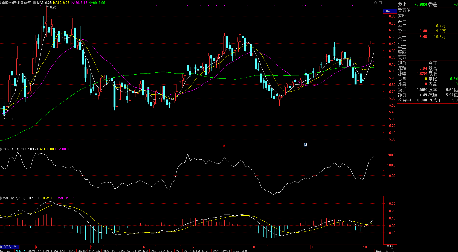This screenshot has width=458, height=252.
Task: Click the MA10: 6.08 moving average label
Action: coord(61,3)
